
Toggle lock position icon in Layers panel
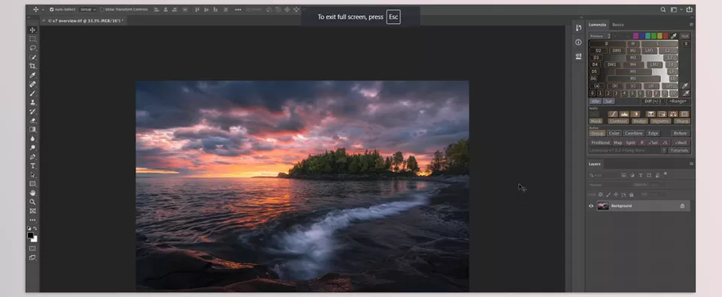point(616,195)
